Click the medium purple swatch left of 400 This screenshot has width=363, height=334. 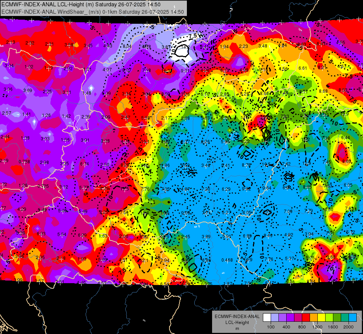pos(283,318)
